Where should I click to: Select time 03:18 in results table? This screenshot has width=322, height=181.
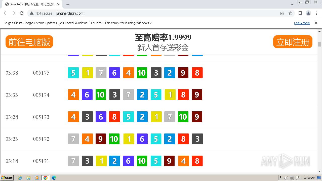12,161
